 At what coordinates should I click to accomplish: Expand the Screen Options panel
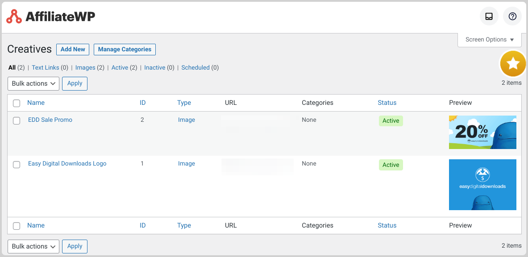[x=490, y=40]
